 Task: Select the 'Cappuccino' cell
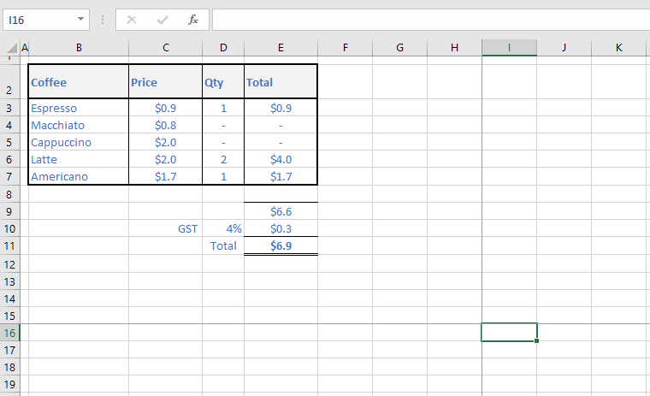(x=79, y=142)
